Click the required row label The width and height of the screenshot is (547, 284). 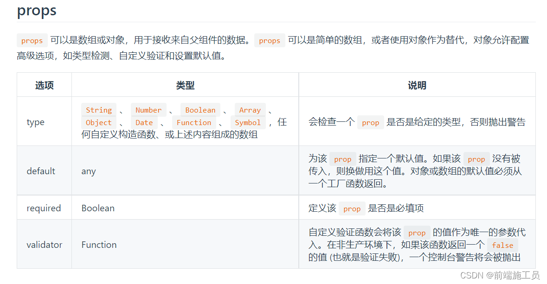click(44, 208)
